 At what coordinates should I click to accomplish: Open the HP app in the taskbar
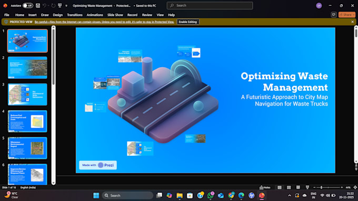pyautogui.click(x=251, y=195)
